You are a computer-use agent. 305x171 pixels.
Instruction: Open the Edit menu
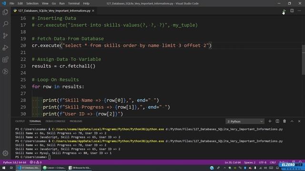(20, 3)
